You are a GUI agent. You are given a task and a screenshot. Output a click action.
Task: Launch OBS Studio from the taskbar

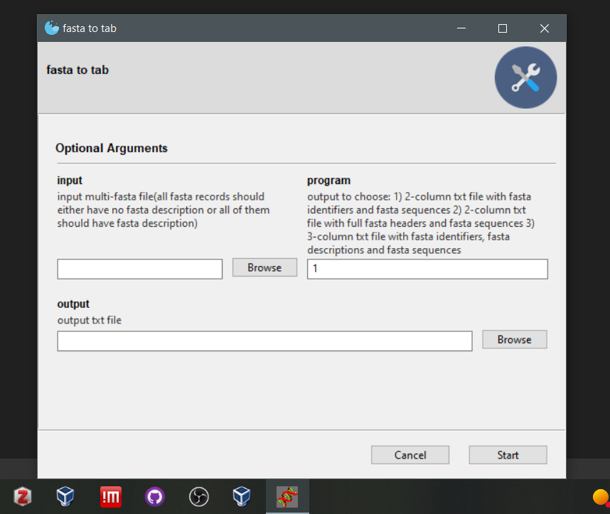(198, 496)
